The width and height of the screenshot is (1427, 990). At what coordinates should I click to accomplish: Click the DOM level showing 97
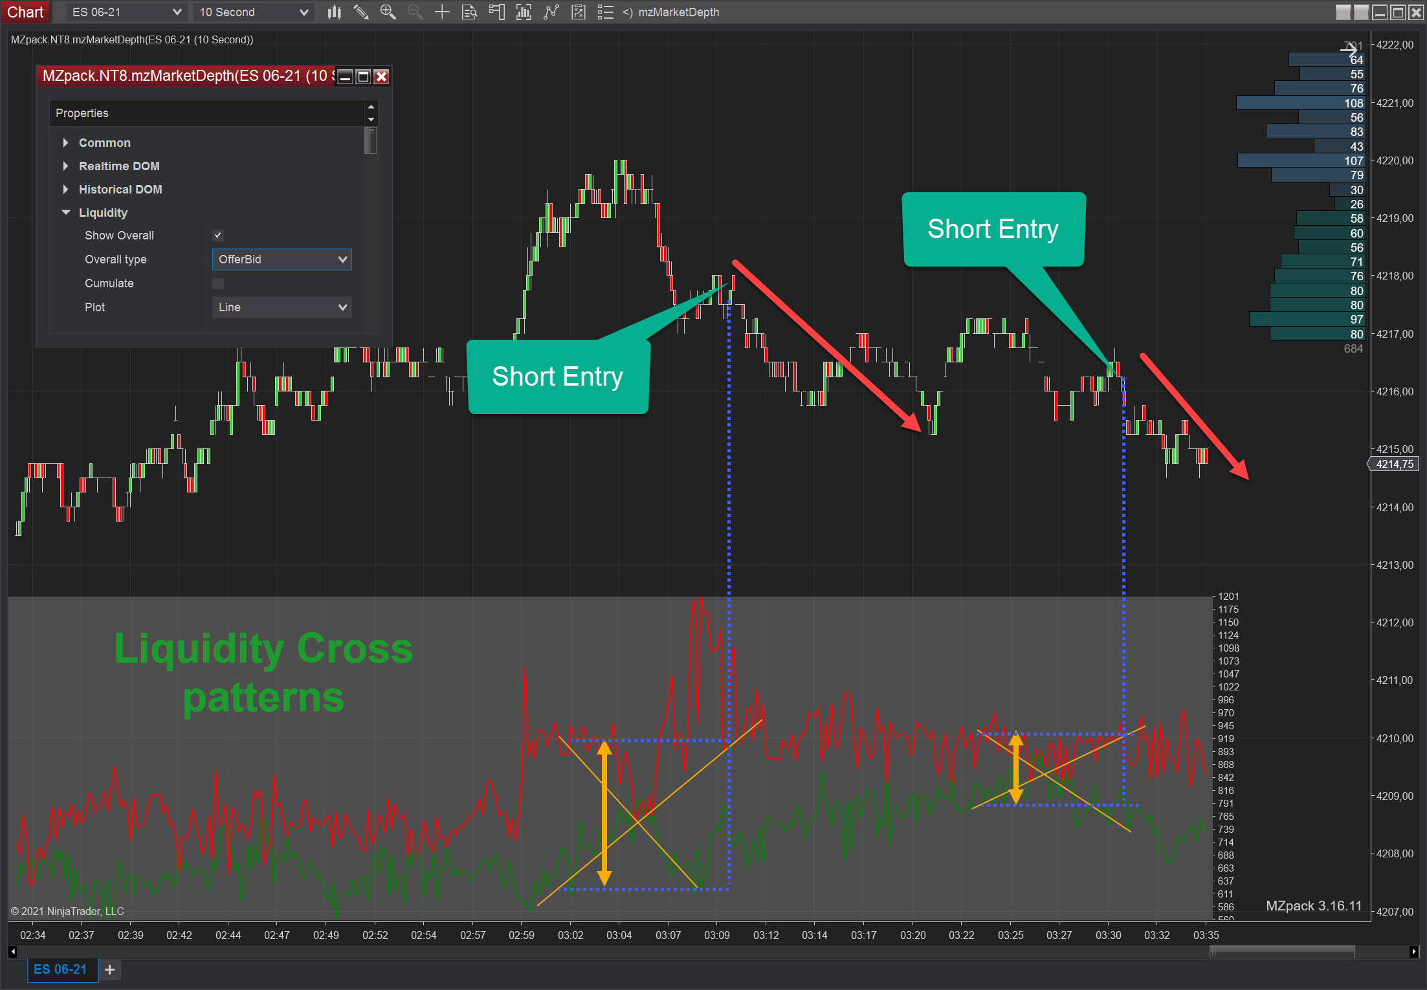[x=1307, y=319]
